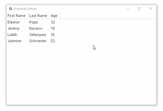Sort by the First Name column header
This screenshot has width=163, height=111.
pyautogui.click(x=16, y=16)
